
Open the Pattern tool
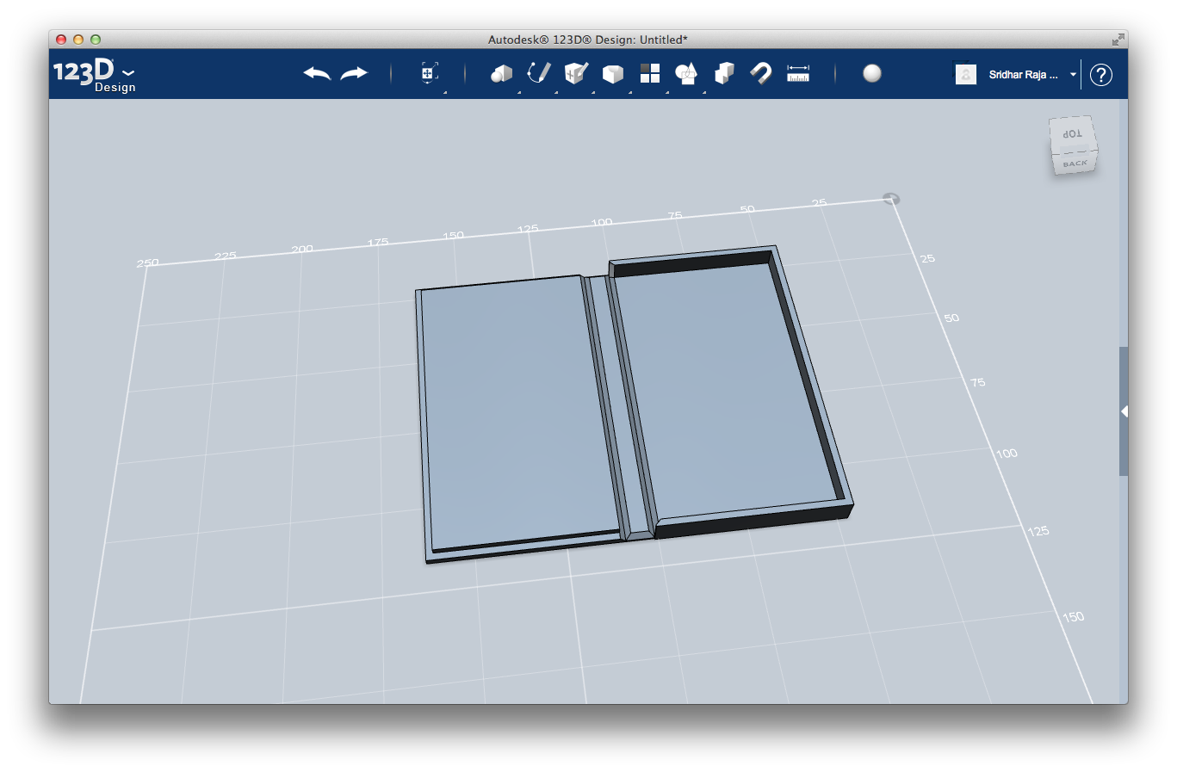tap(649, 74)
